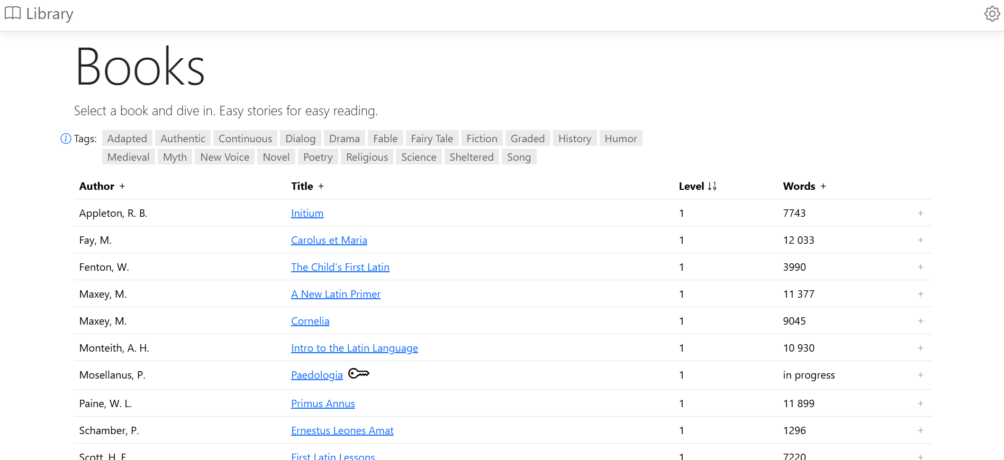Image resolution: width=1004 pixels, height=460 pixels.
Task: Click author cell 'Appleton, R. B.'
Action: pos(113,213)
